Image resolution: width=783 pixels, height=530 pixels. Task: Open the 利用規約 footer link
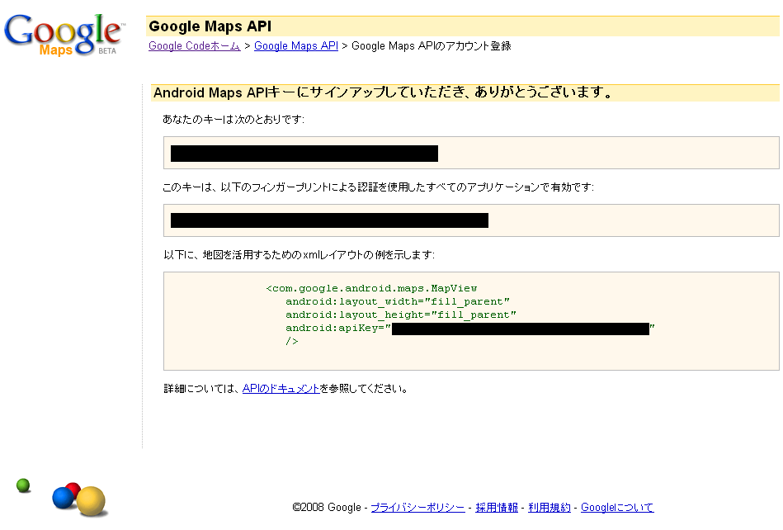tap(550, 508)
